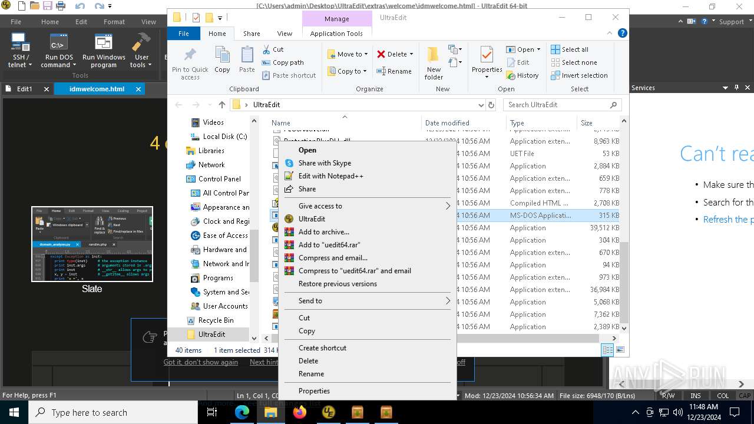Open Firefox from the taskbar
This screenshot has width=754, height=424.
click(x=300, y=412)
